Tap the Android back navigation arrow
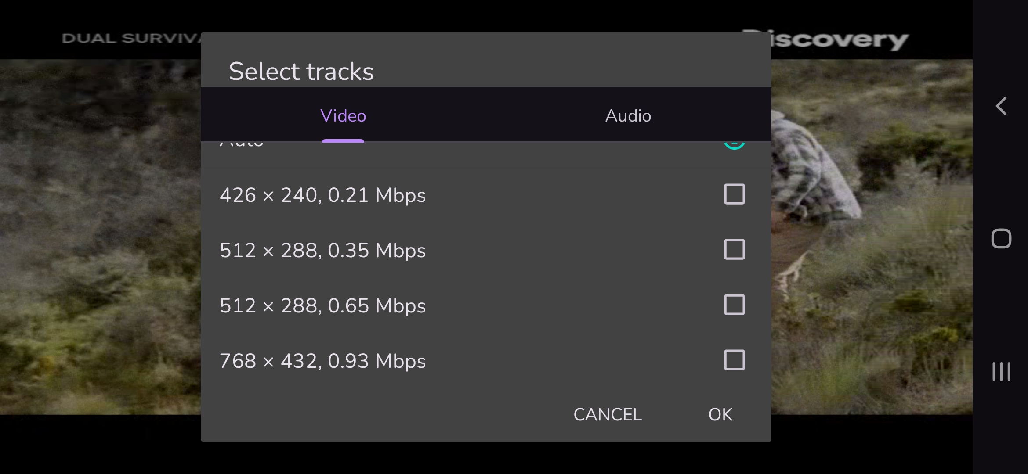The image size is (1028, 474). [1001, 106]
